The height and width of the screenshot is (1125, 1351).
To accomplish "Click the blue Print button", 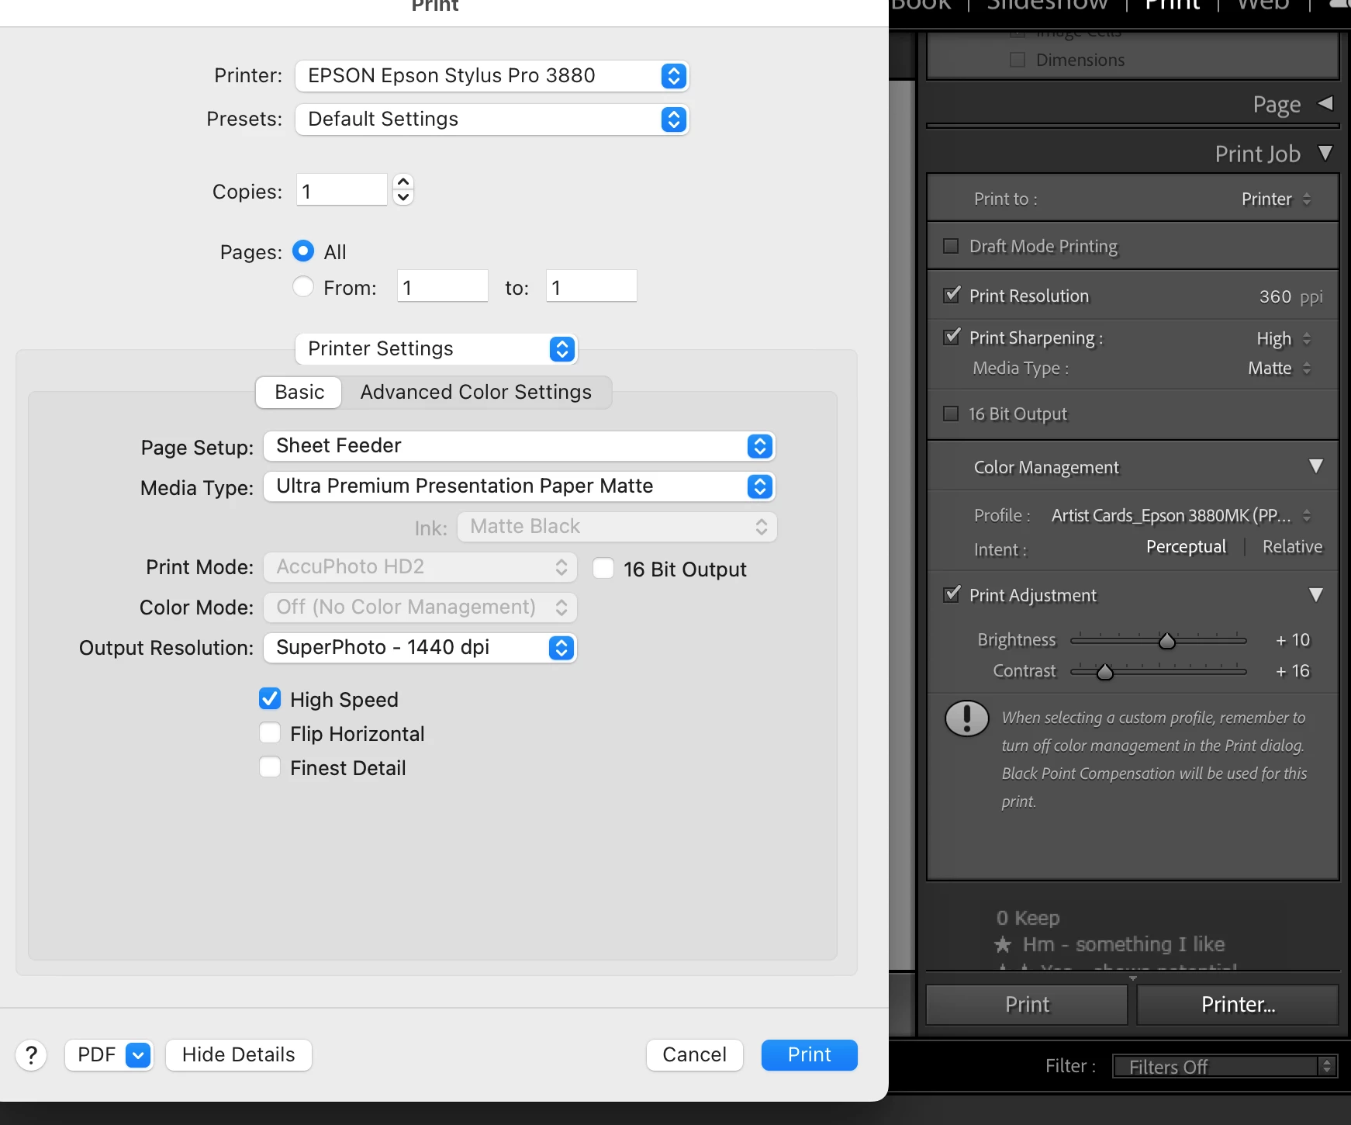I will [810, 1055].
